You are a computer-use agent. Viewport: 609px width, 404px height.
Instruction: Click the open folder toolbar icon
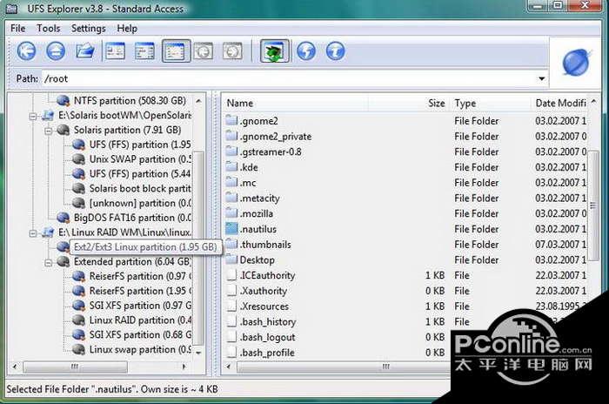point(85,51)
